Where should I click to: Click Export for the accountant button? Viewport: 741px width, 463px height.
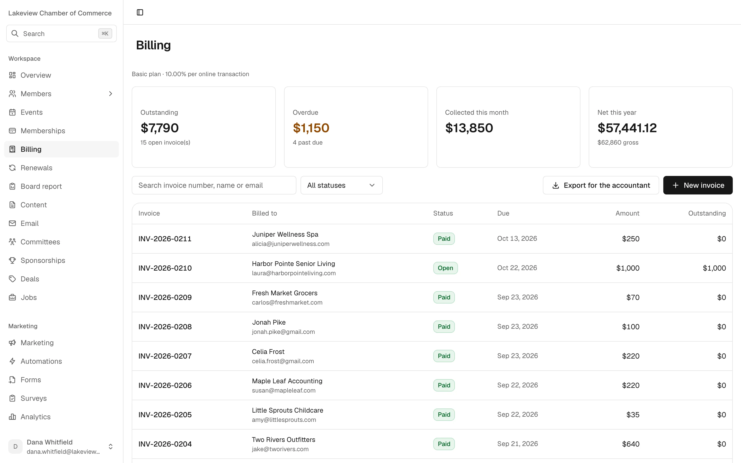pyautogui.click(x=601, y=185)
